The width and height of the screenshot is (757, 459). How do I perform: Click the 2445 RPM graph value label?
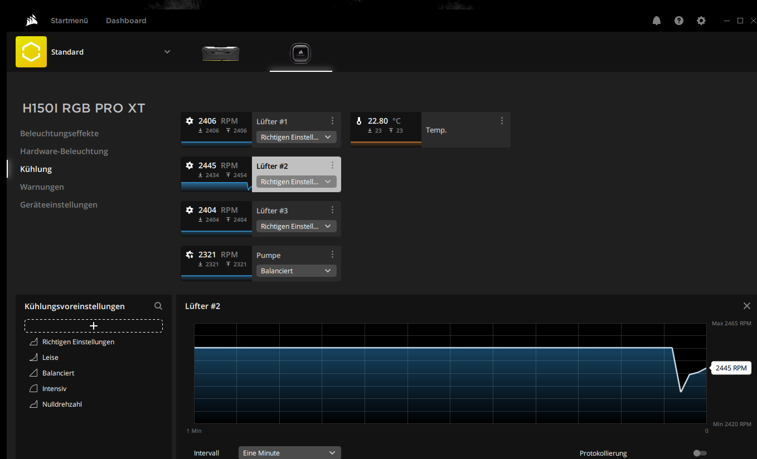point(731,368)
